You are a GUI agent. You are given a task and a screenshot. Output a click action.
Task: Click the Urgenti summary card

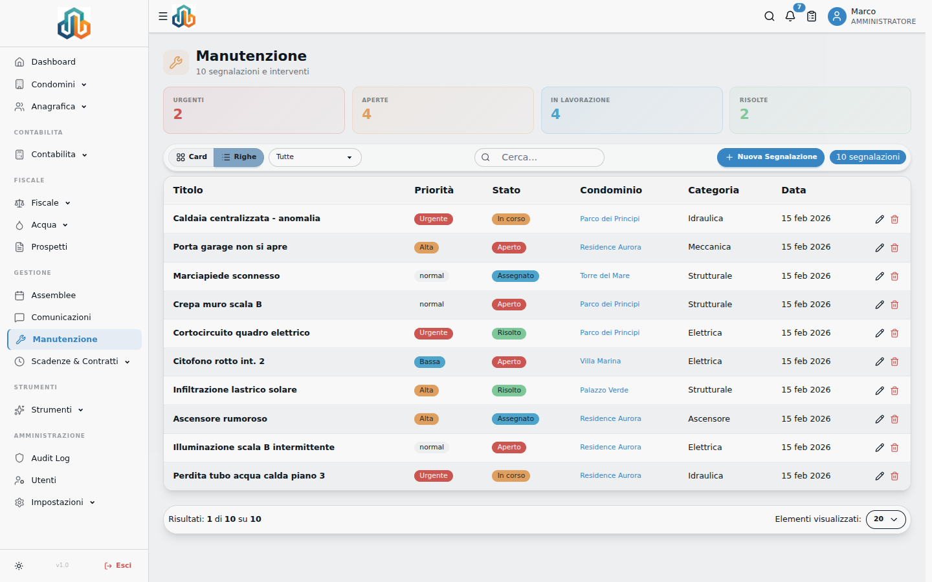click(x=254, y=110)
